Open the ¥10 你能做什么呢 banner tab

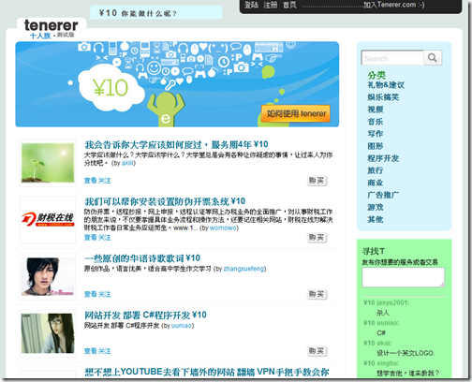[x=156, y=13]
